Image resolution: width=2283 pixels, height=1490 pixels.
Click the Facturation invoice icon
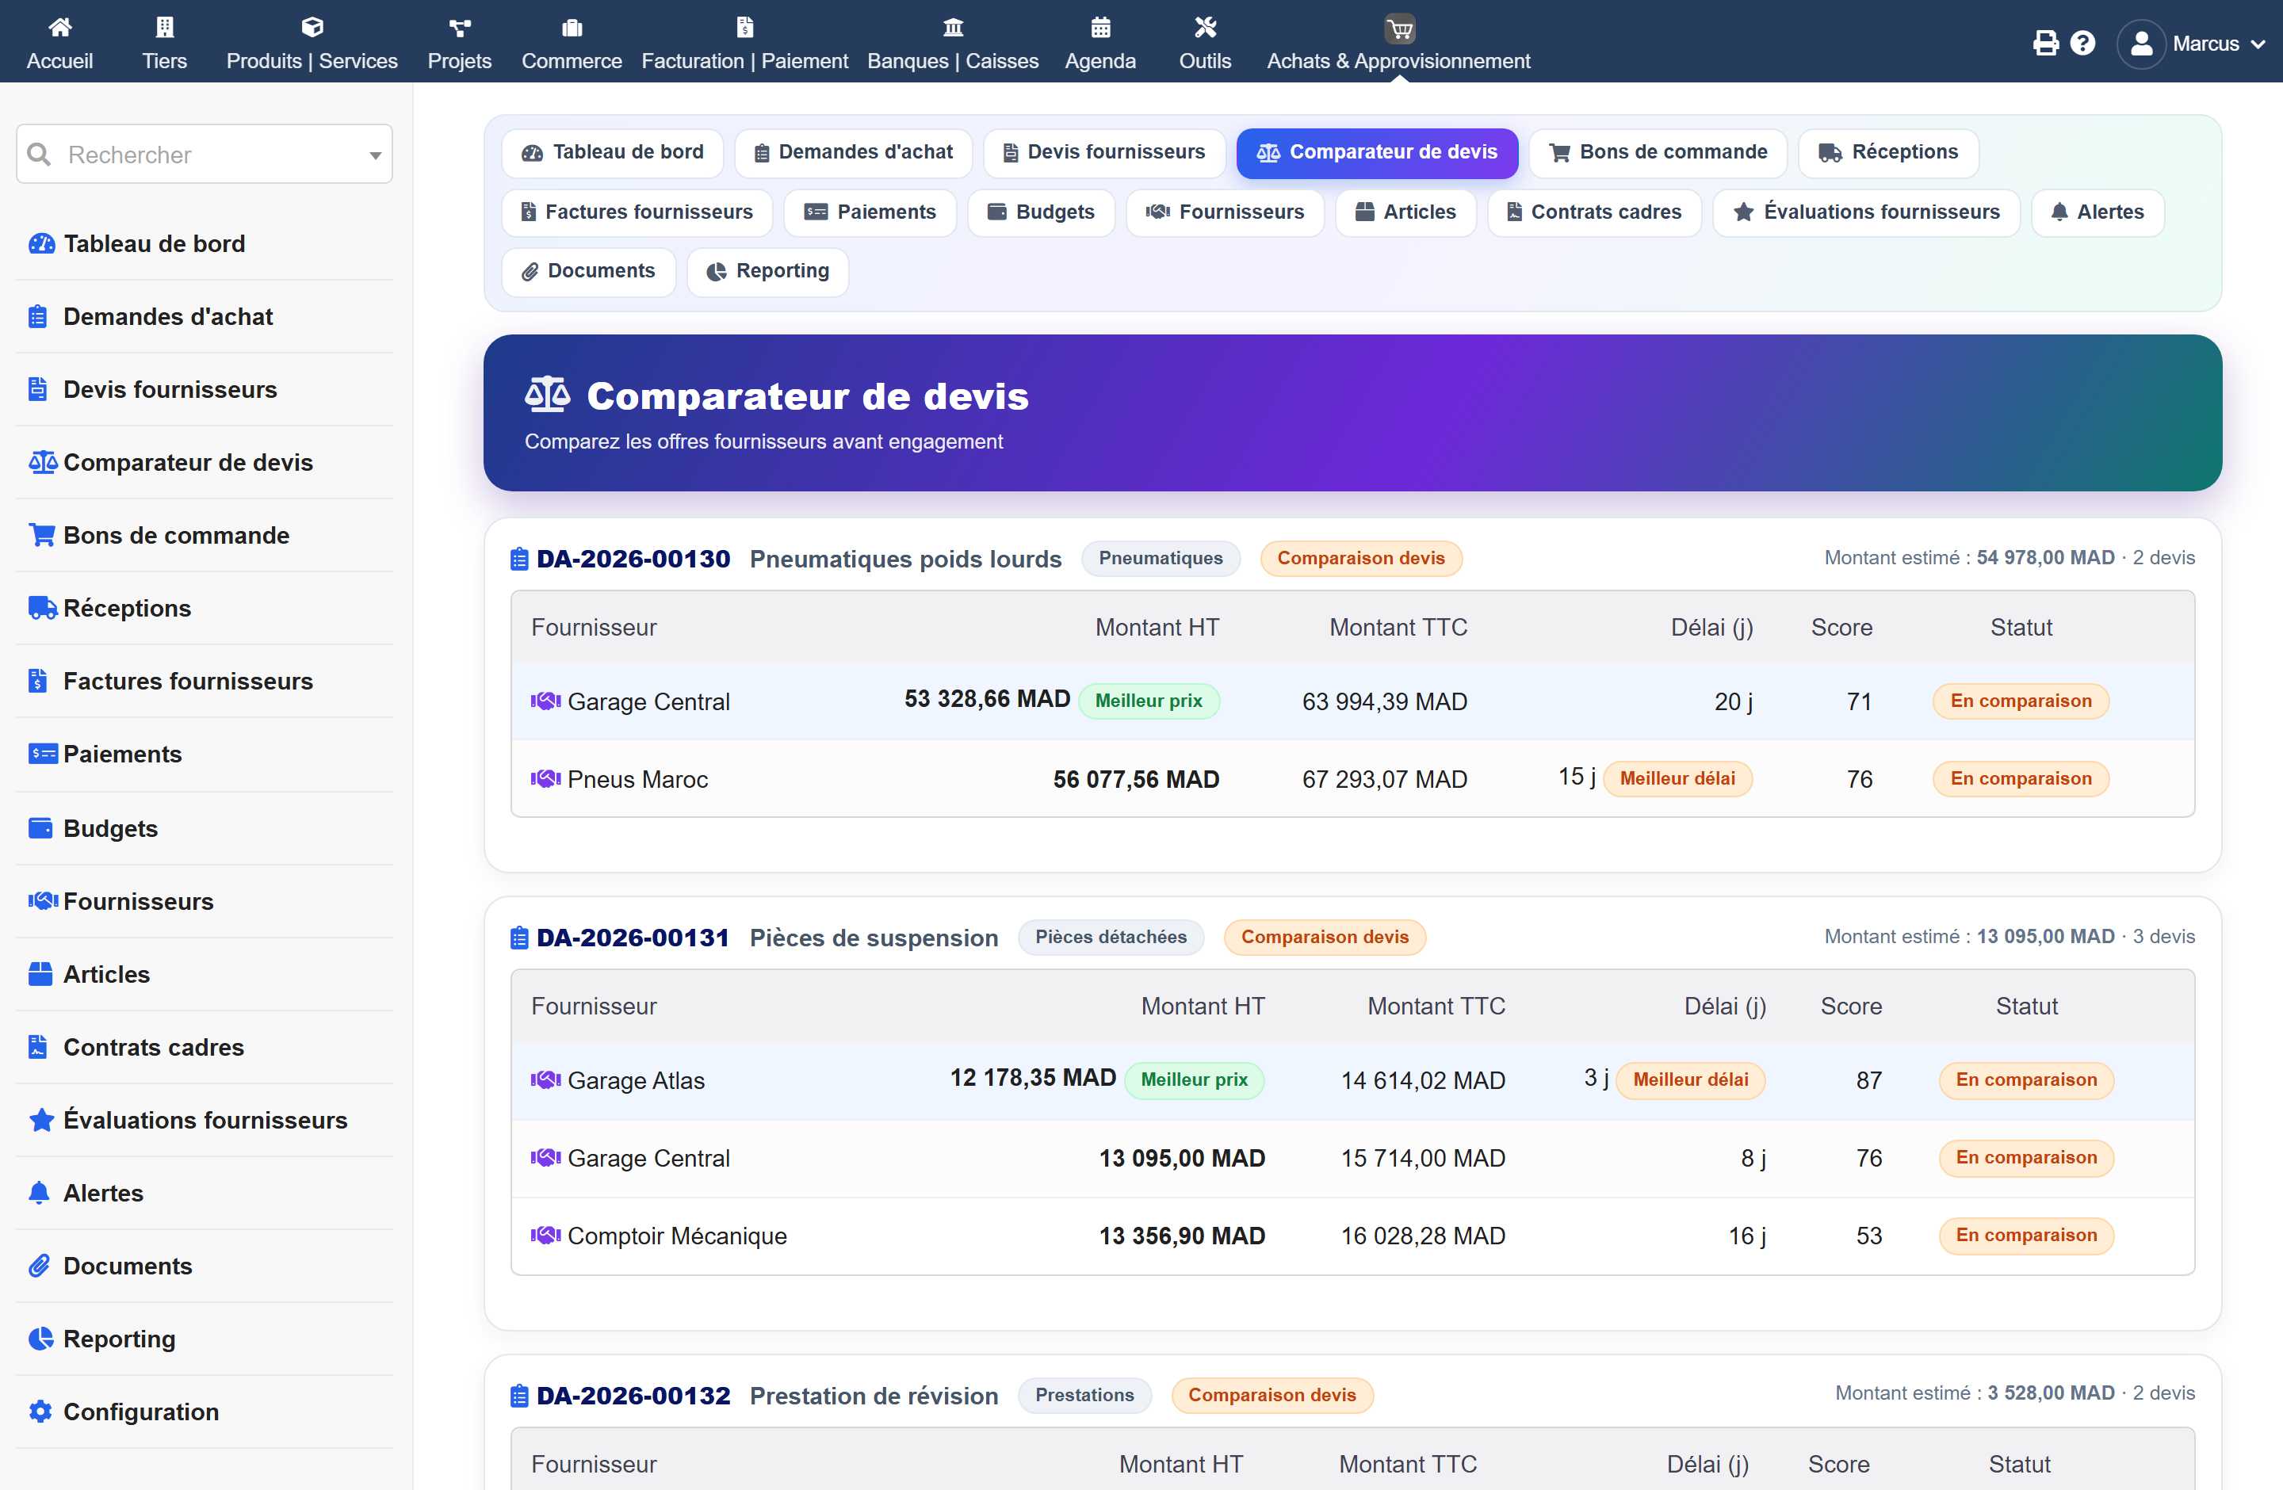coord(744,27)
